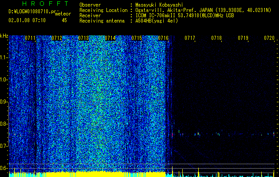The image size is (279, 177).
Task: Click the kHz axis unit label
Action: 4,36
